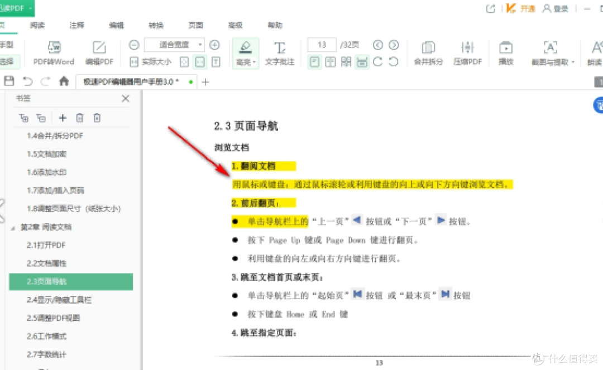This screenshot has width=603, height=371.
Task: Open bookmark 2.2文档属性
Action: [46, 263]
